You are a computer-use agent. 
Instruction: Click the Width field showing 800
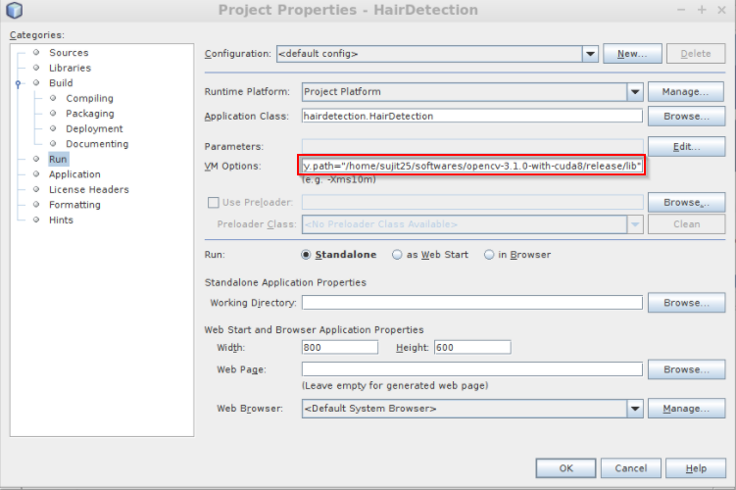tap(340, 347)
